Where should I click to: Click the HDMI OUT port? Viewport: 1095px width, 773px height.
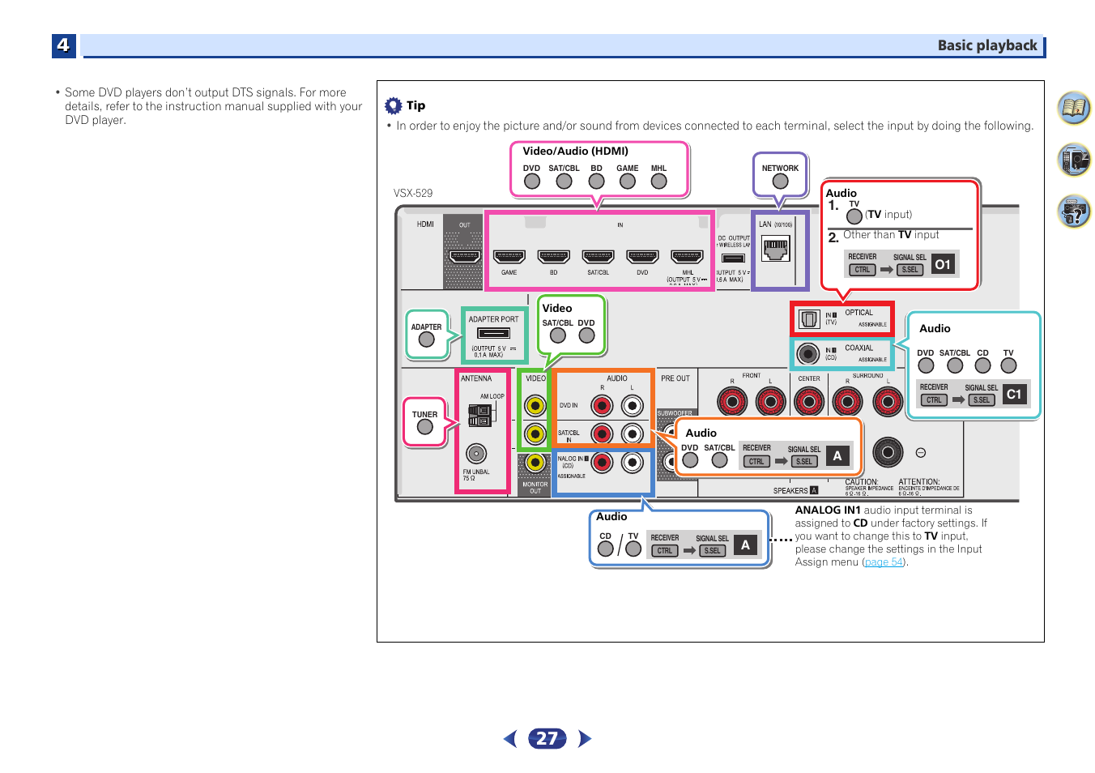(465, 257)
